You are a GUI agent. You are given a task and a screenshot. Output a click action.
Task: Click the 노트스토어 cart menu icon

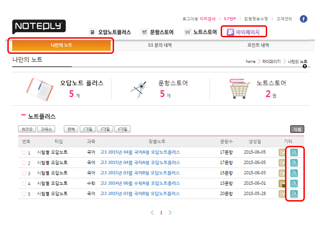pyautogui.click(x=188, y=32)
